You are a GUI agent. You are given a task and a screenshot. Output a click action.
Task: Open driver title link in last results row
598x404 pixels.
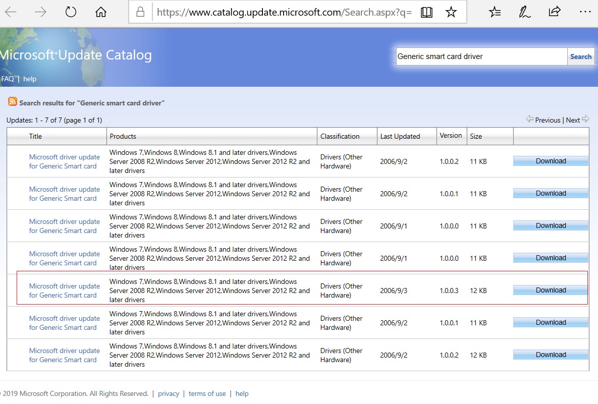65,355
